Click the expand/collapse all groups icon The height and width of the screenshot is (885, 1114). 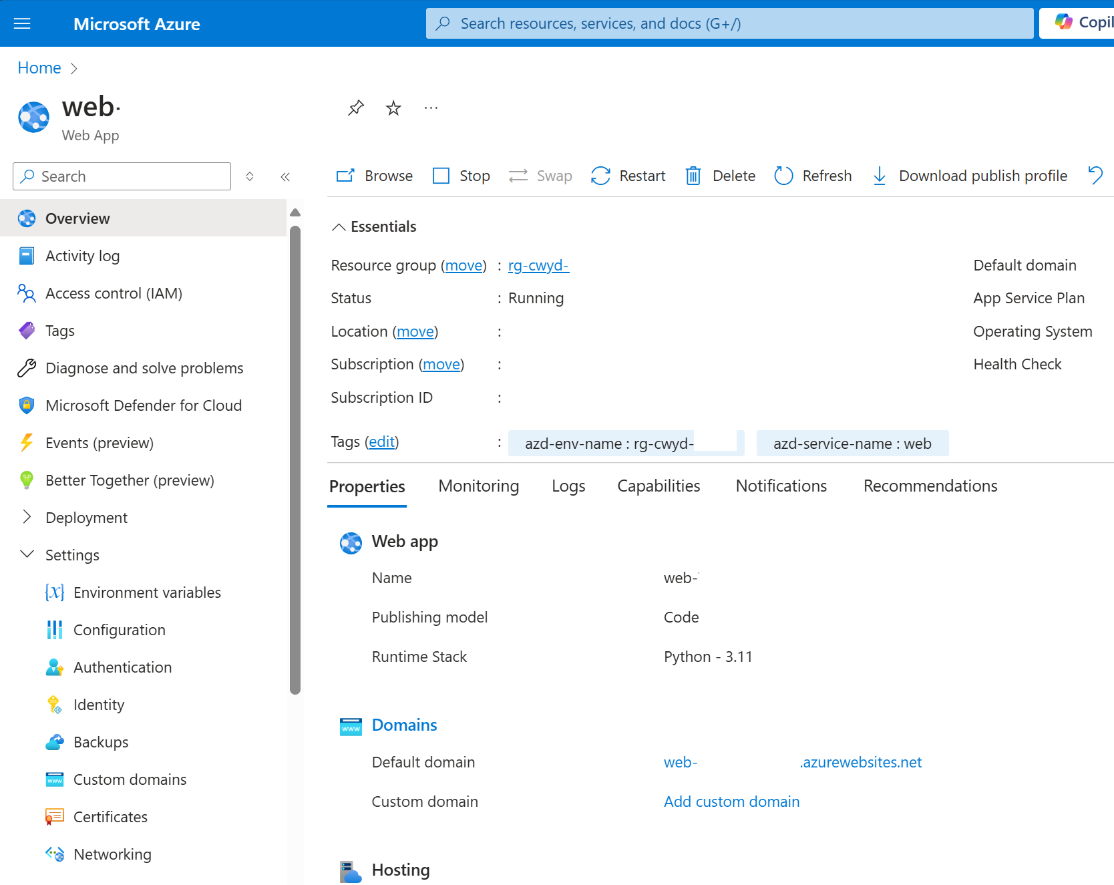point(250,176)
